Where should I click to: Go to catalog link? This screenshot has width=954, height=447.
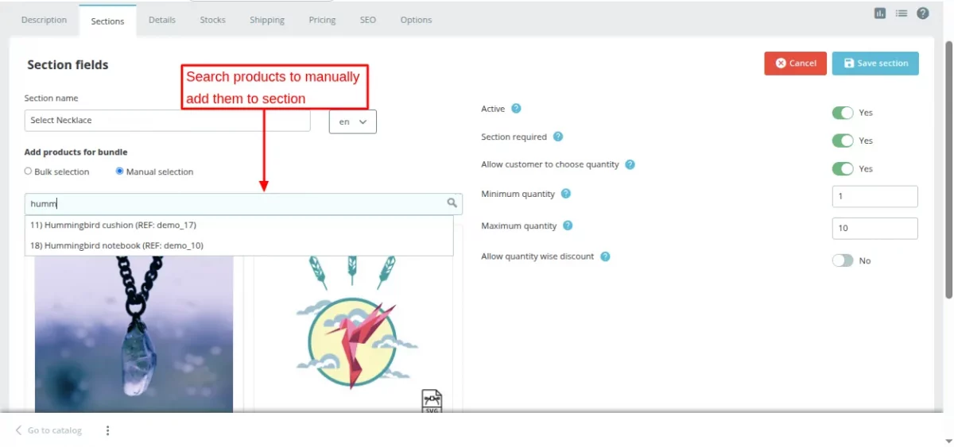click(x=48, y=430)
